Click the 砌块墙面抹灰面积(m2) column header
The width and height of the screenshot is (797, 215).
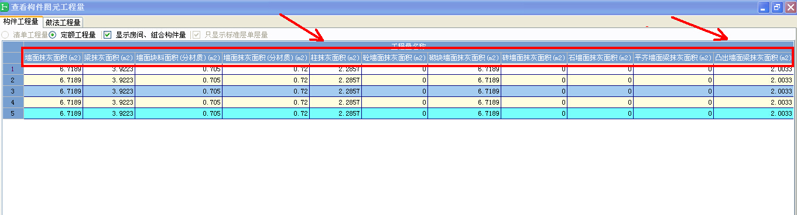(x=464, y=58)
